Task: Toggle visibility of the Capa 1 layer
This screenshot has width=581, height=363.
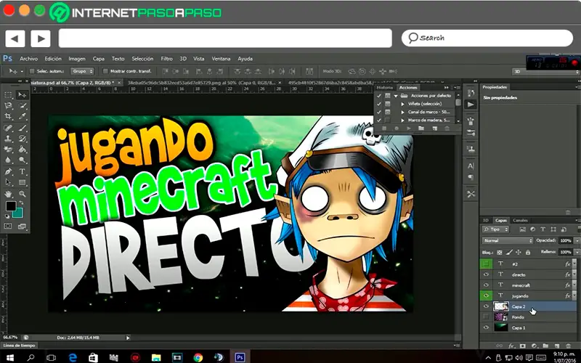Action: point(486,327)
